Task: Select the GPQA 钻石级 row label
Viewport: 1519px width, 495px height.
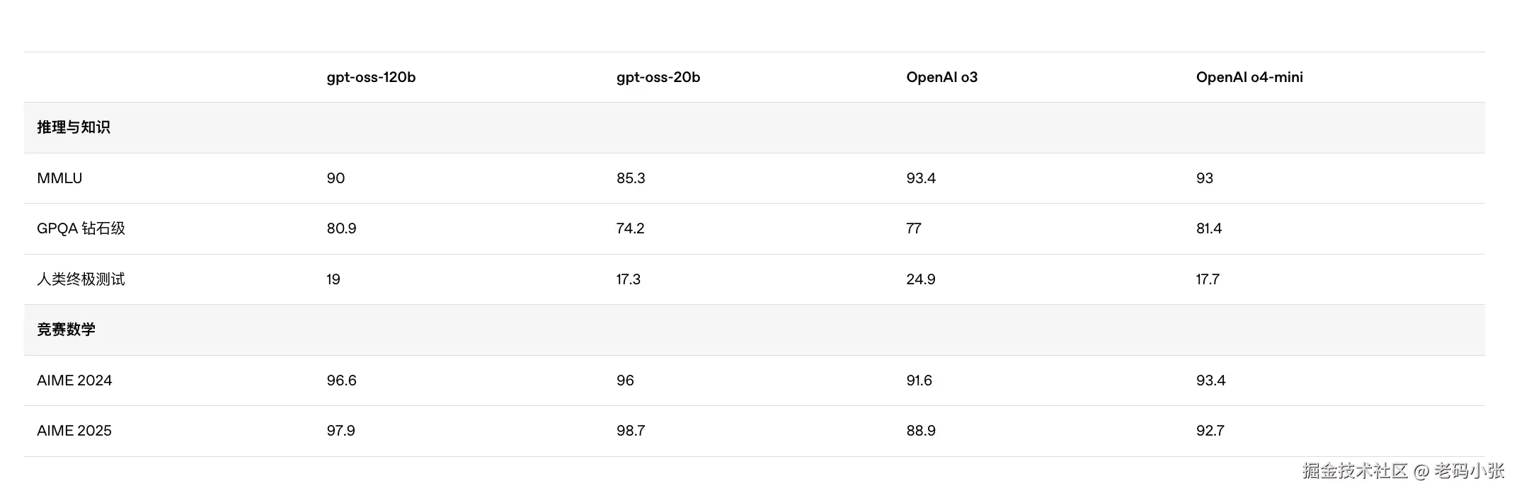Action: tap(81, 228)
